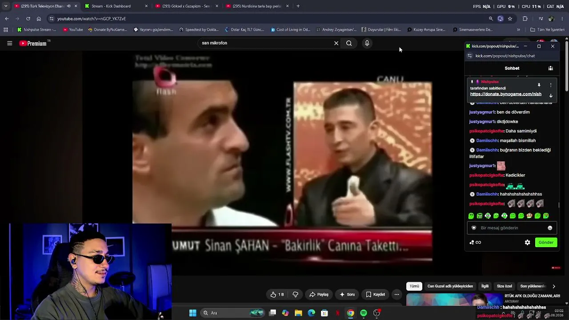The image size is (569, 320).
Task: Open OBS Studio from taskbar
Action: click(x=377, y=313)
